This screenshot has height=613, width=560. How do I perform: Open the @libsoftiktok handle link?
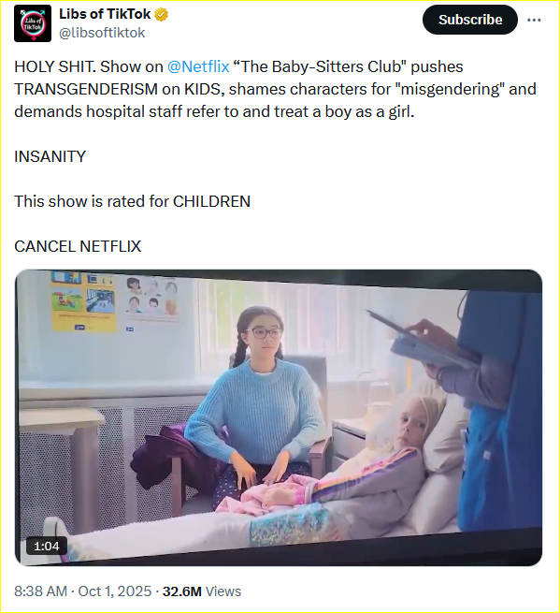pos(102,33)
